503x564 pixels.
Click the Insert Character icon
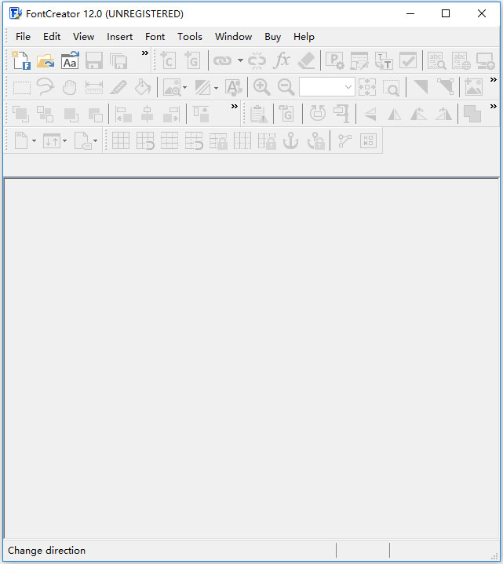[168, 60]
